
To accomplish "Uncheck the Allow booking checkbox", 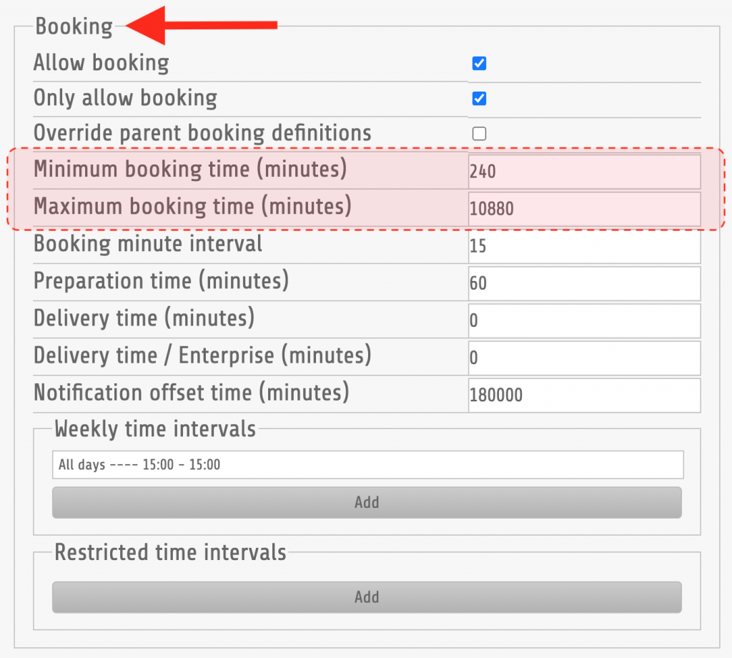I will click(479, 63).
